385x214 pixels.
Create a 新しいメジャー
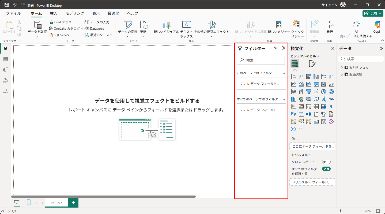tap(279, 27)
